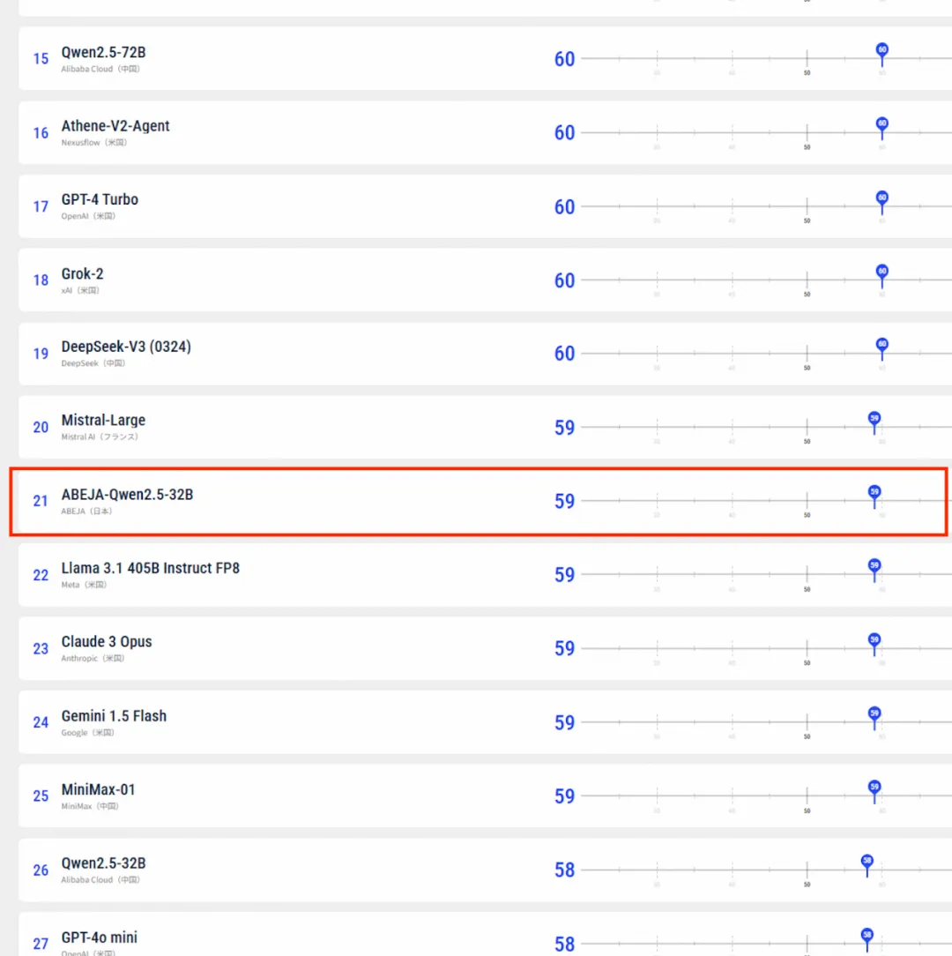Click the score 60 beside Athene-V2-Agent

click(x=564, y=133)
